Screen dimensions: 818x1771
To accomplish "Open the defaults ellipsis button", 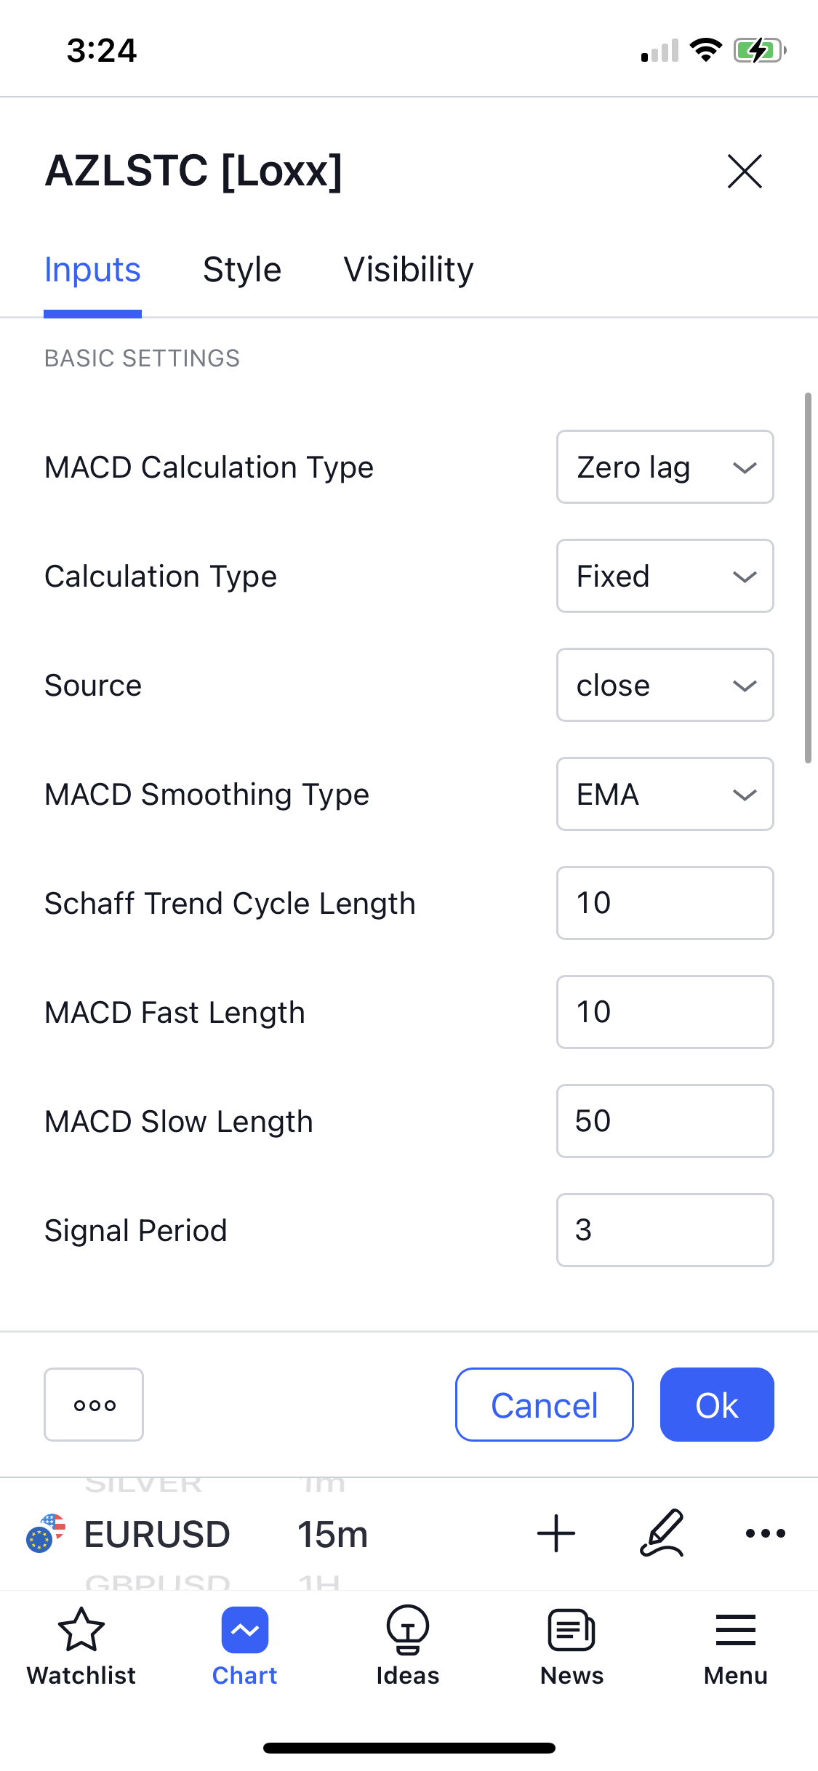I will pyautogui.click(x=94, y=1405).
